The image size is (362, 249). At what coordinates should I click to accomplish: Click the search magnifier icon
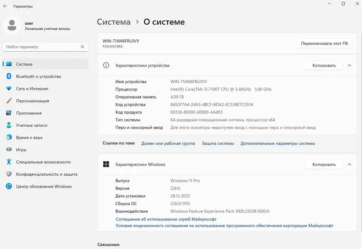click(x=82, y=47)
